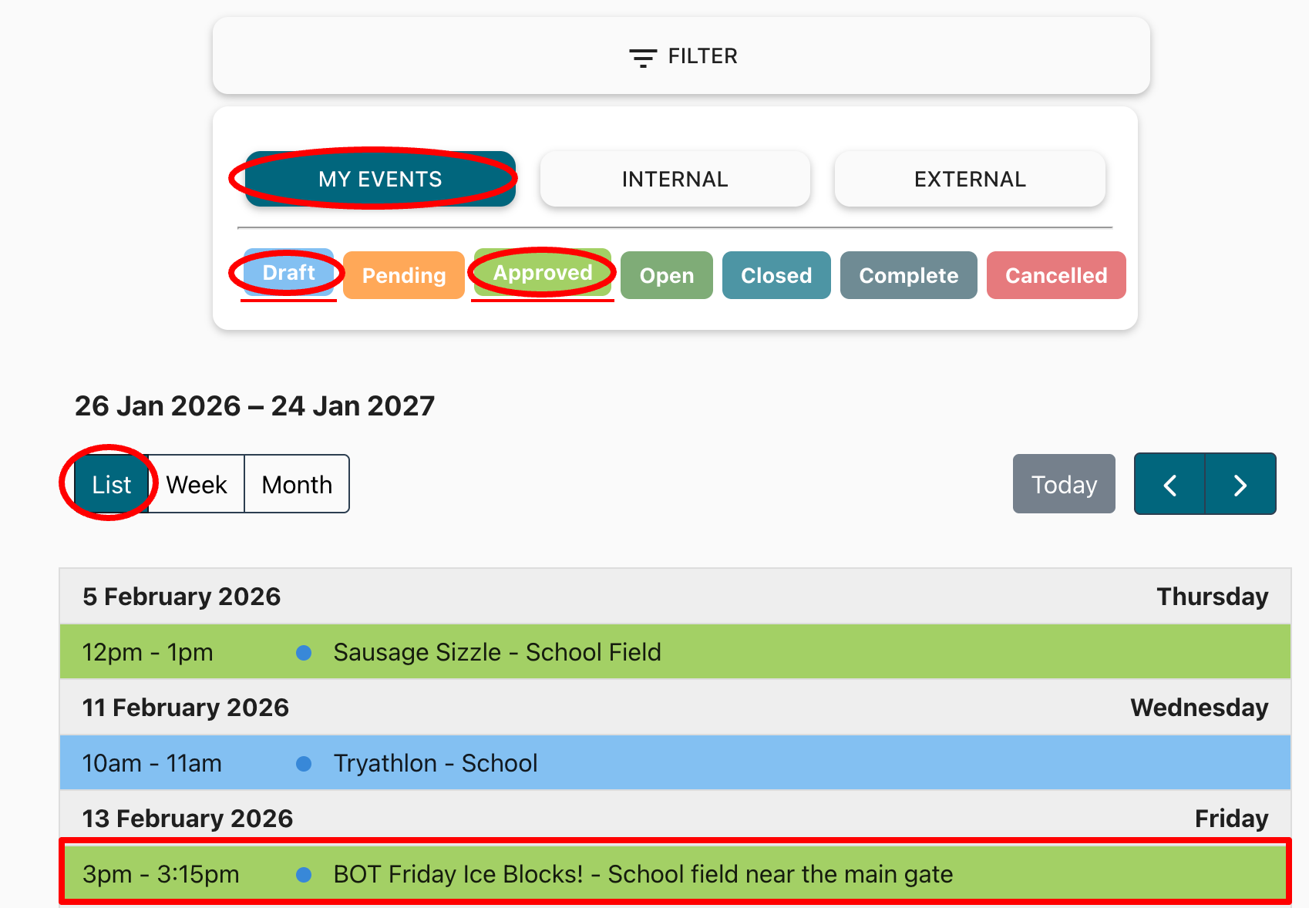Enable the Closed status filter

pyautogui.click(x=776, y=275)
